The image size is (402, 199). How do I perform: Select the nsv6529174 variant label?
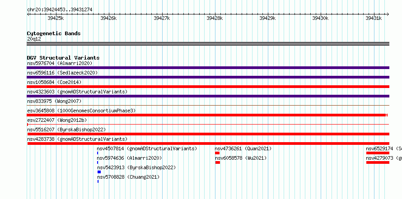coord(384,148)
